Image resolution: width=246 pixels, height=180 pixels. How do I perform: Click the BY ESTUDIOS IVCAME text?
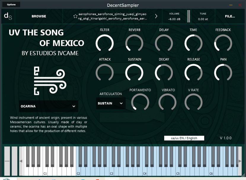coord(50,53)
